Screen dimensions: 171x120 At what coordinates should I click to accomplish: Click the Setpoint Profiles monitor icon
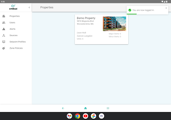(x=4, y=42)
